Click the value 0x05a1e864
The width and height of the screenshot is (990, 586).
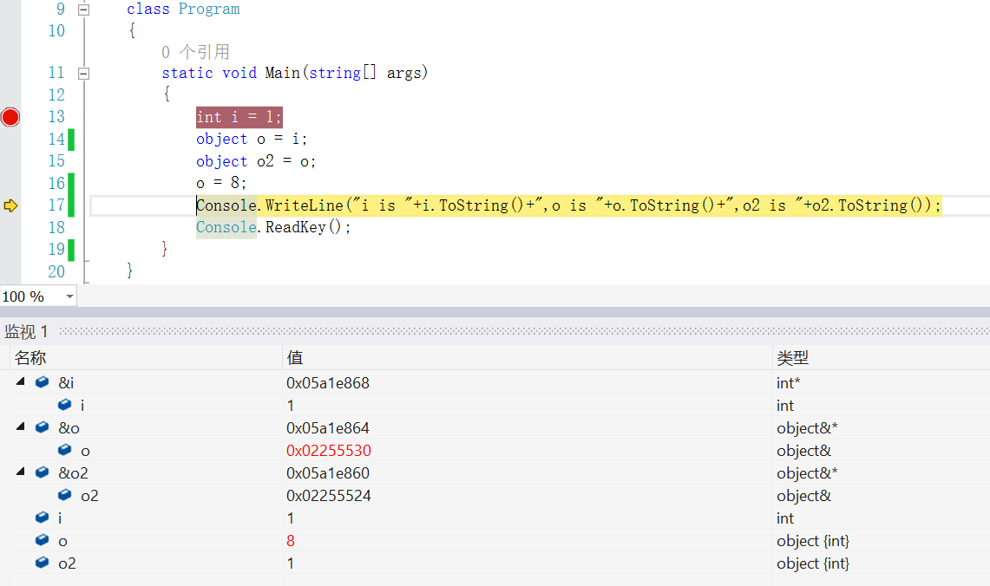(328, 427)
